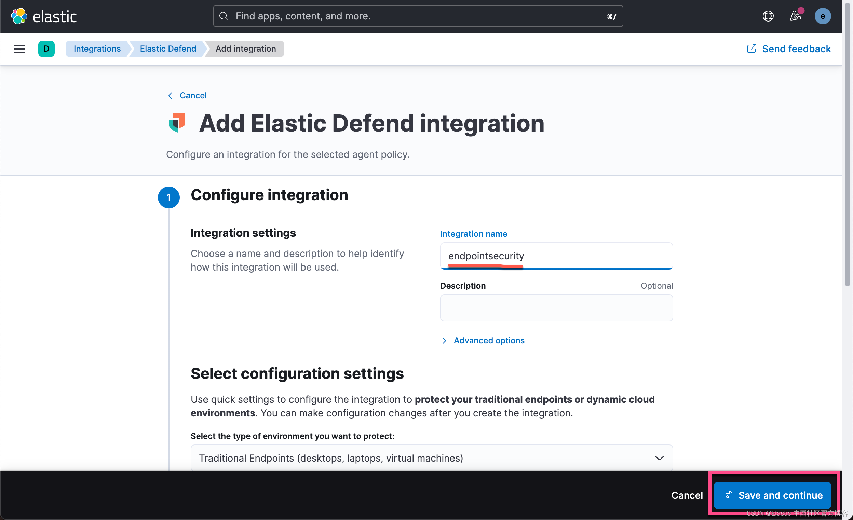Click the back chevron beside Cancel
Viewport: 853px width, 520px height.
170,96
